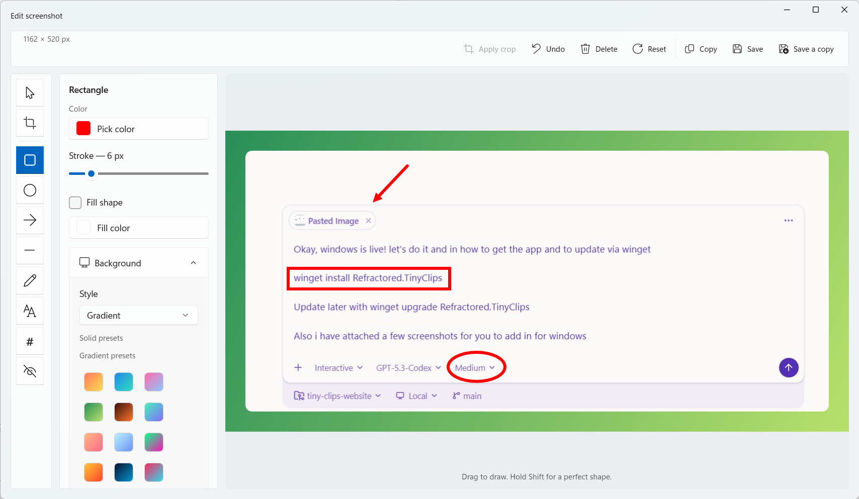Maximize the Edit screenshot window
The image size is (859, 499).
(816, 10)
